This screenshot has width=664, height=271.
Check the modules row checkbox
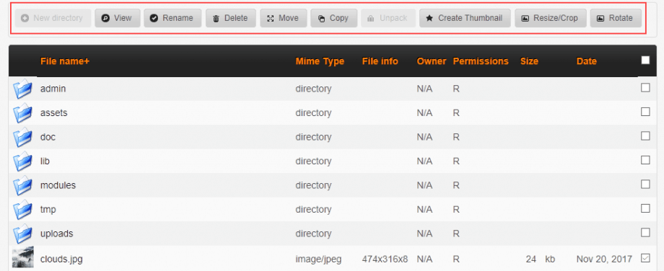point(645,184)
